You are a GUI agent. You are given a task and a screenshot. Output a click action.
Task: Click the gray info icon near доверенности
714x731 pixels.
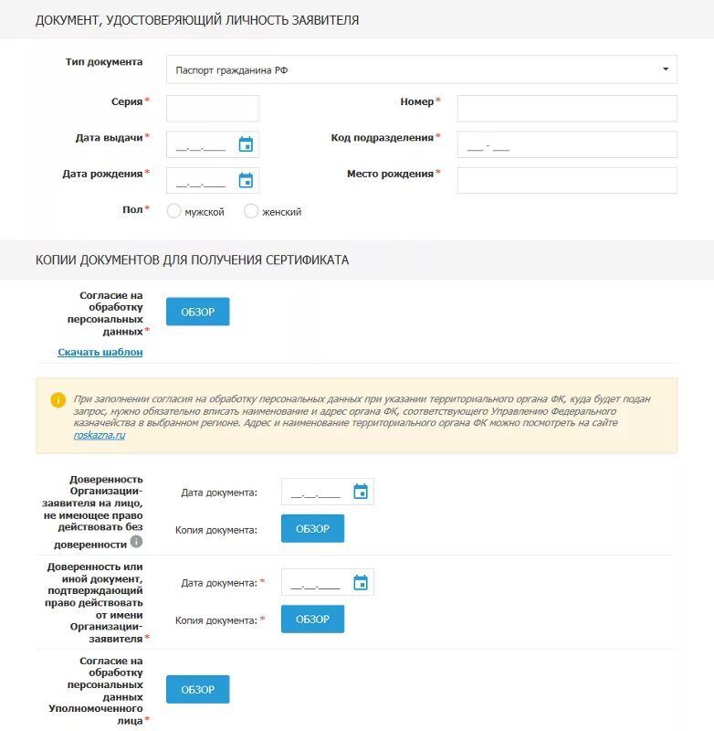136,541
